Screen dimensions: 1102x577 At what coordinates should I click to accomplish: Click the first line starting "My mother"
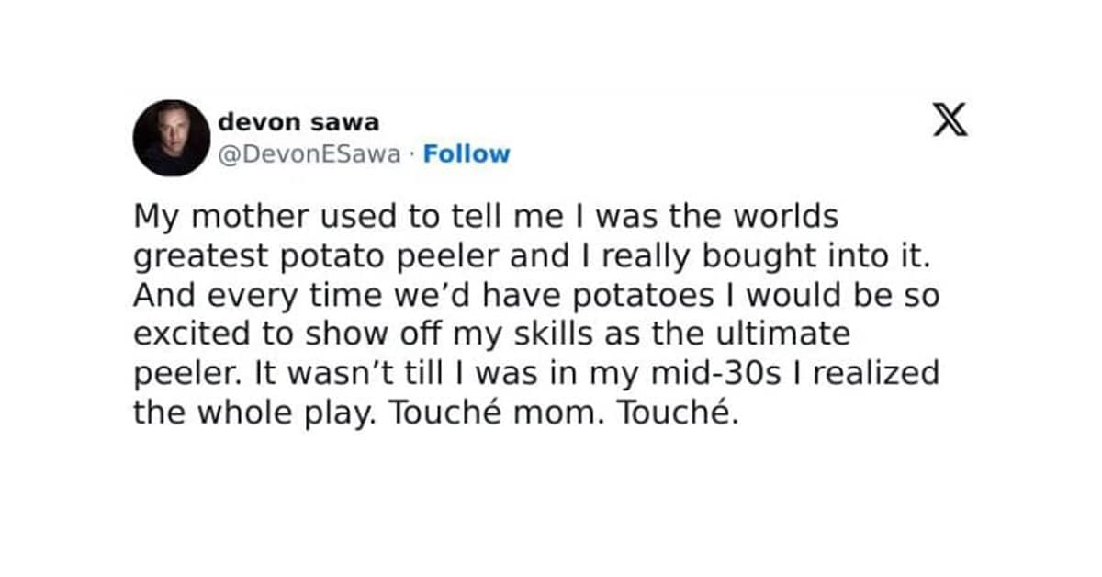(x=485, y=218)
